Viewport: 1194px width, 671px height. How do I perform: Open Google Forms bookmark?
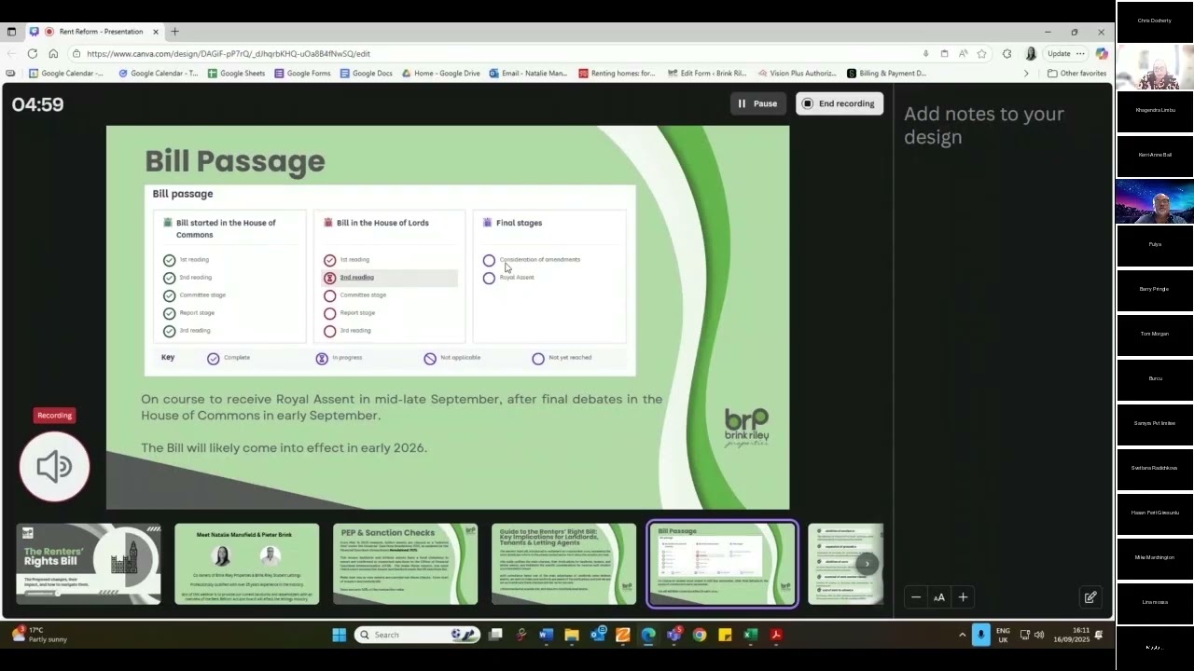click(x=302, y=73)
